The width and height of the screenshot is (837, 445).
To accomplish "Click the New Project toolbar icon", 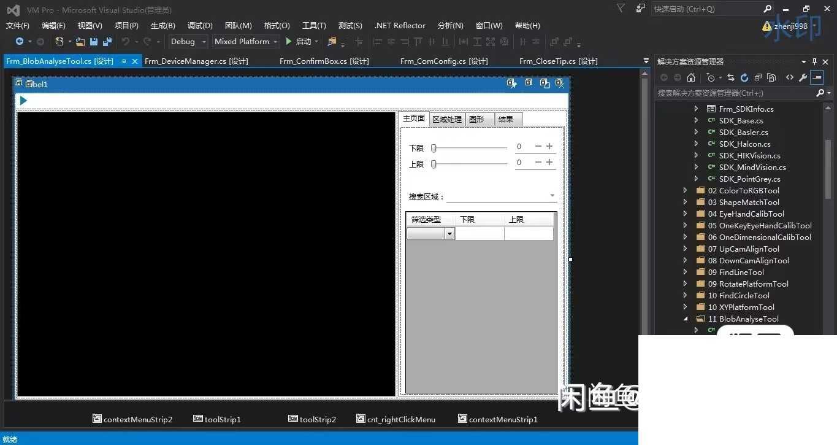I will click(59, 42).
